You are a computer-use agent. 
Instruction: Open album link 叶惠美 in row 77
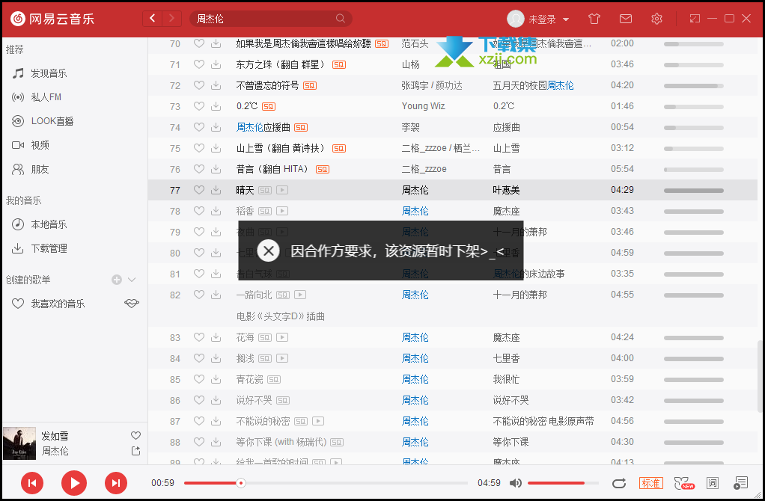pos(505,190)
